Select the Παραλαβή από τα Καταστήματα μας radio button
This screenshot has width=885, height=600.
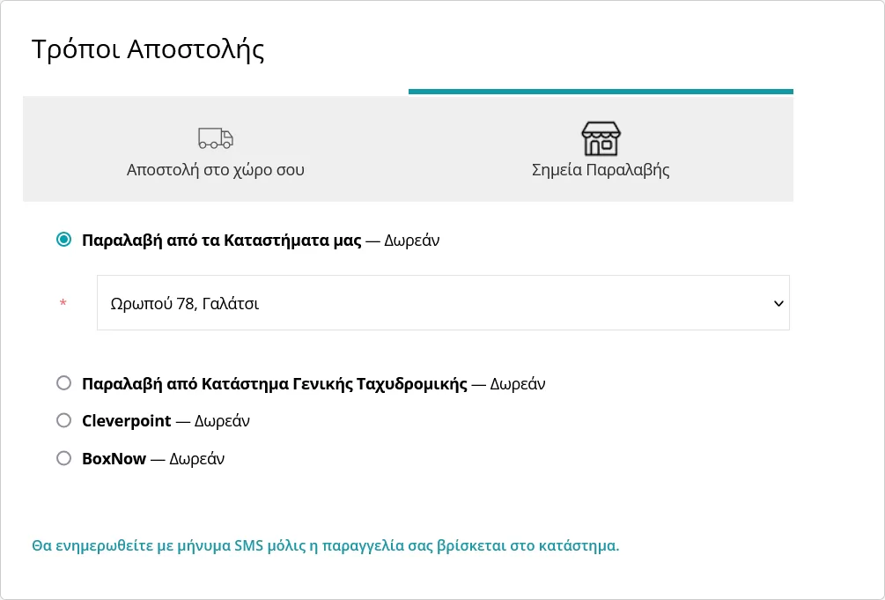(63, 240)
